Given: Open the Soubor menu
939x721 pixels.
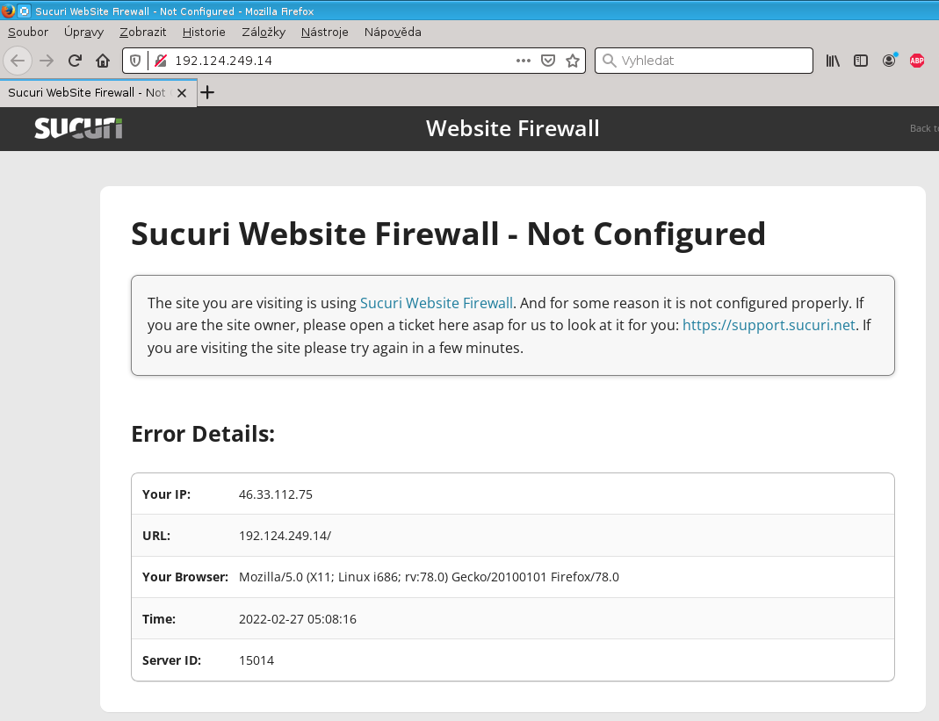Looking at the screenshot, I should point(28,32).
